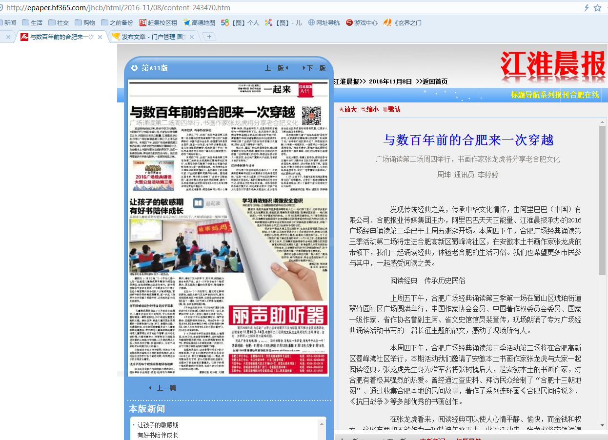Open the 标题导航 menu item

[x=525, y=95]
